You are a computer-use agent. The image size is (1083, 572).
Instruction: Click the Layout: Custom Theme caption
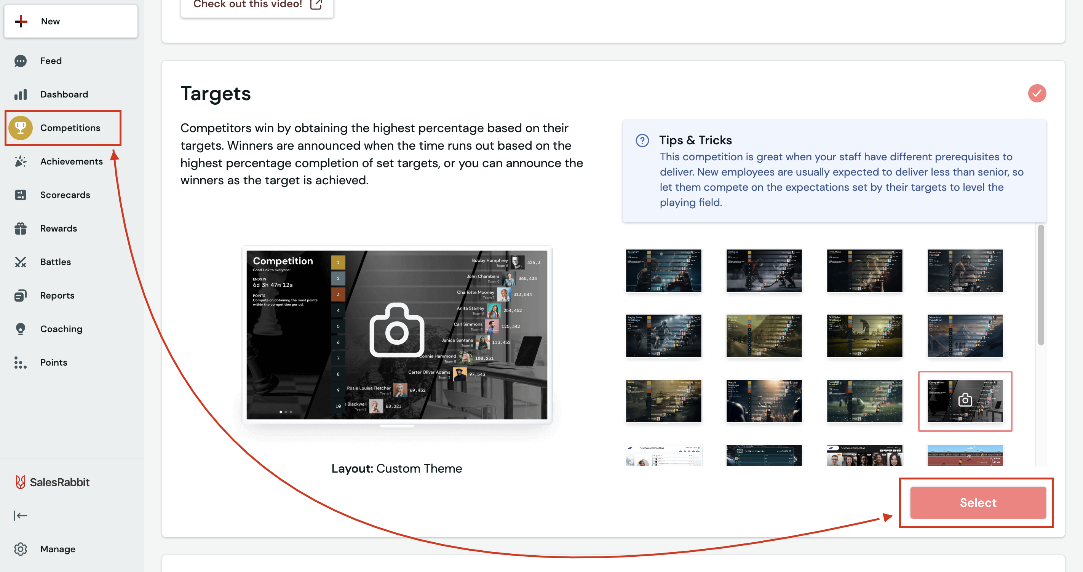tap(396, 468)
